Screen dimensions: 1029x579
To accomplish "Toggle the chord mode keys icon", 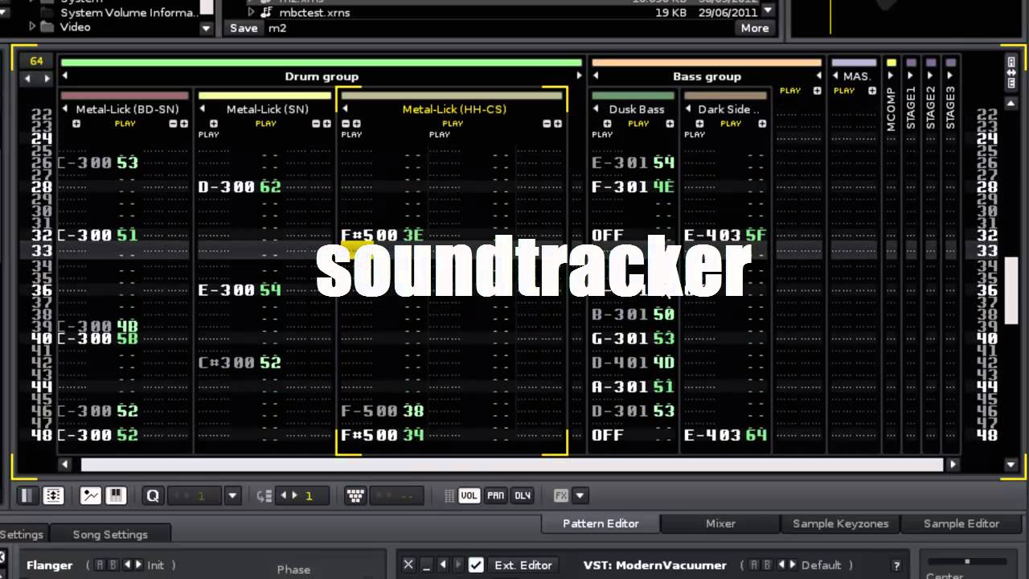I will (x=355, y=495).
